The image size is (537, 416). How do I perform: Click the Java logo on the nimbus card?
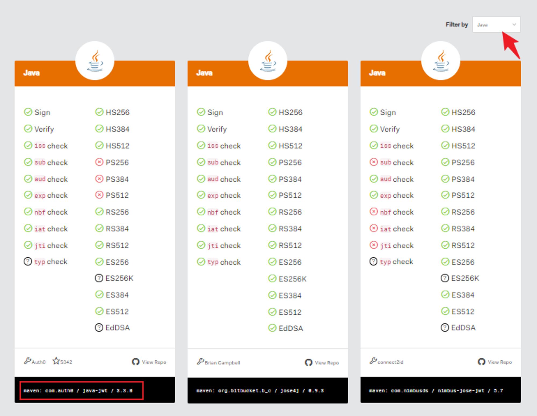coord(441,61)
